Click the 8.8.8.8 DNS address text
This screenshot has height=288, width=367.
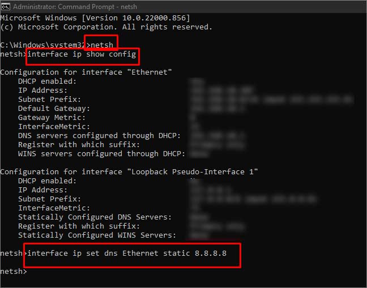click(211, 253)
